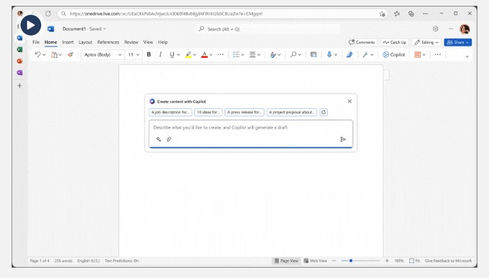Choose the 'A press release for...' suggestion
The image size is (489, 278).
[245, 112]
